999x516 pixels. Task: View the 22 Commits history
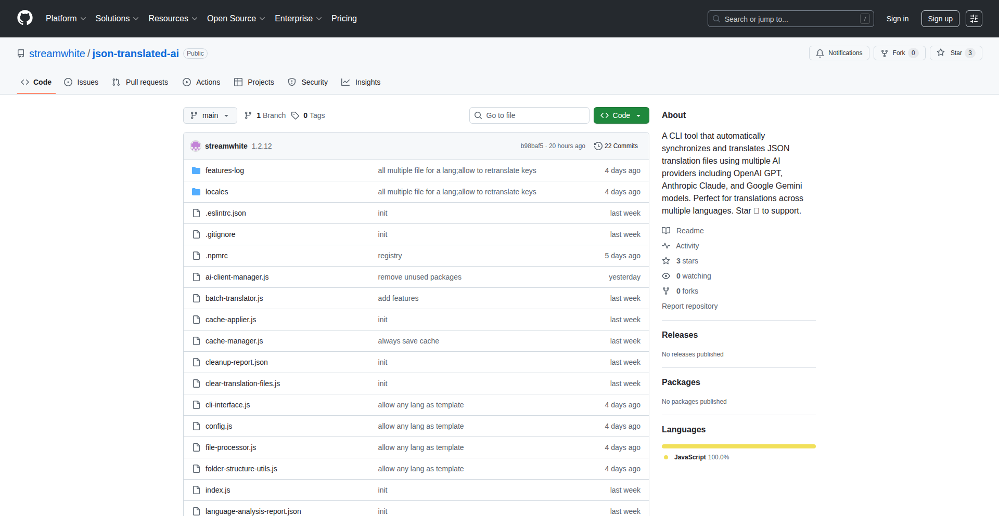[616, 146]
